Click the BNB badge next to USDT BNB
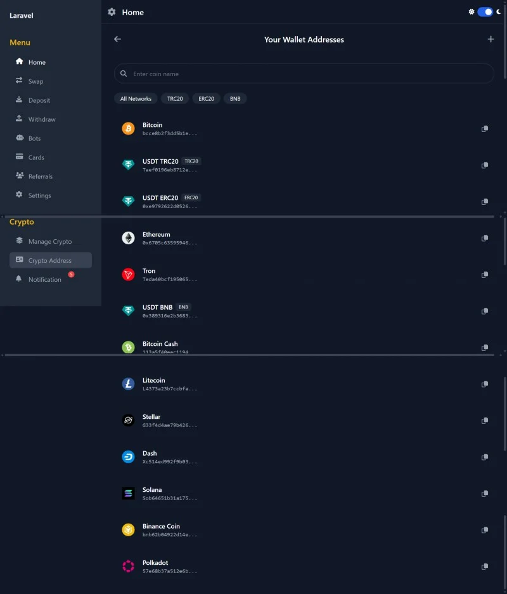 click(x=183, y=307)
